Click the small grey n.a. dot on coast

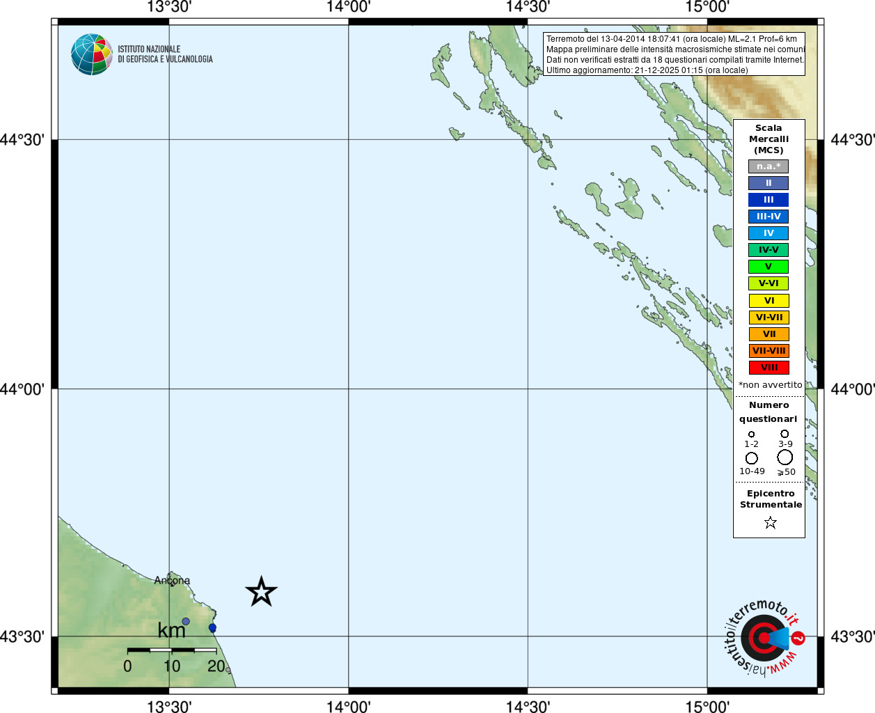[228, 671]
